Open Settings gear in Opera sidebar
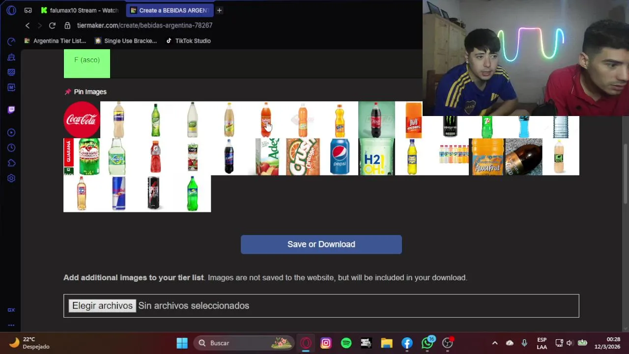629x354 pixels. pyautogui.click(x=11, y=178)
